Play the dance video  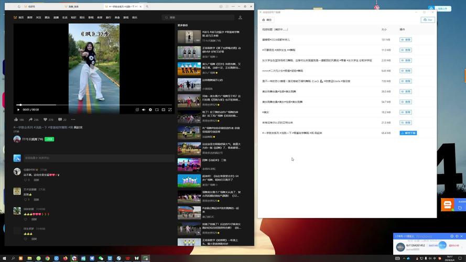(18, 110)
